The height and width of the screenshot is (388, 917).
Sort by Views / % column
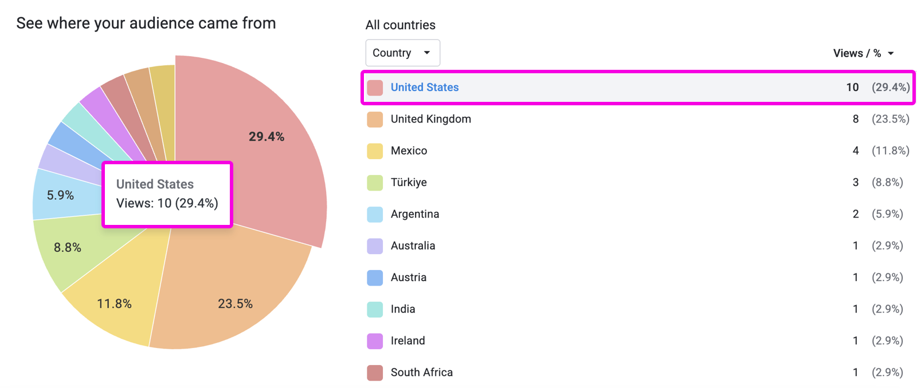(863, 53)
